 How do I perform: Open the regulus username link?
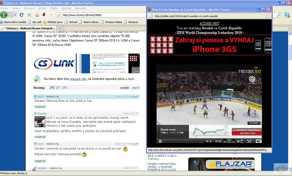point(42,168)
